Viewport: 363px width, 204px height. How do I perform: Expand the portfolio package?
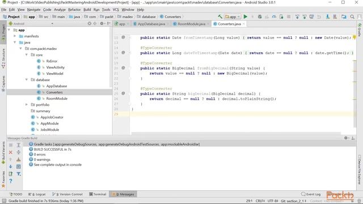click(27, 104)
